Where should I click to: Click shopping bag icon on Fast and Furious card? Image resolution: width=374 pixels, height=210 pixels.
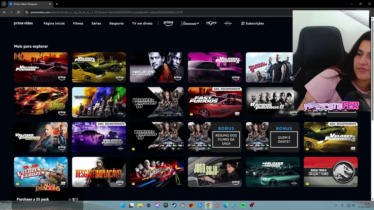(191, 114)
